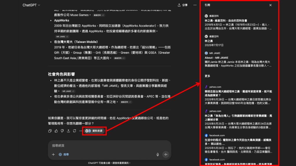The width and height of the screenshot is (296, 166).
Task: Share the response via the upload arrow icon
Action: 69,131
